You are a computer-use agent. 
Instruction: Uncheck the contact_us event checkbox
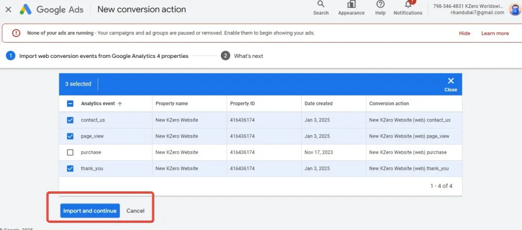70,120
